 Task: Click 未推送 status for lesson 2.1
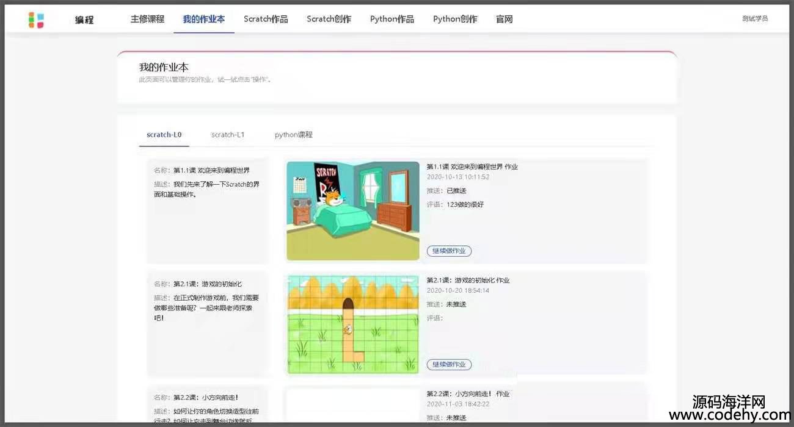[456, 304]
